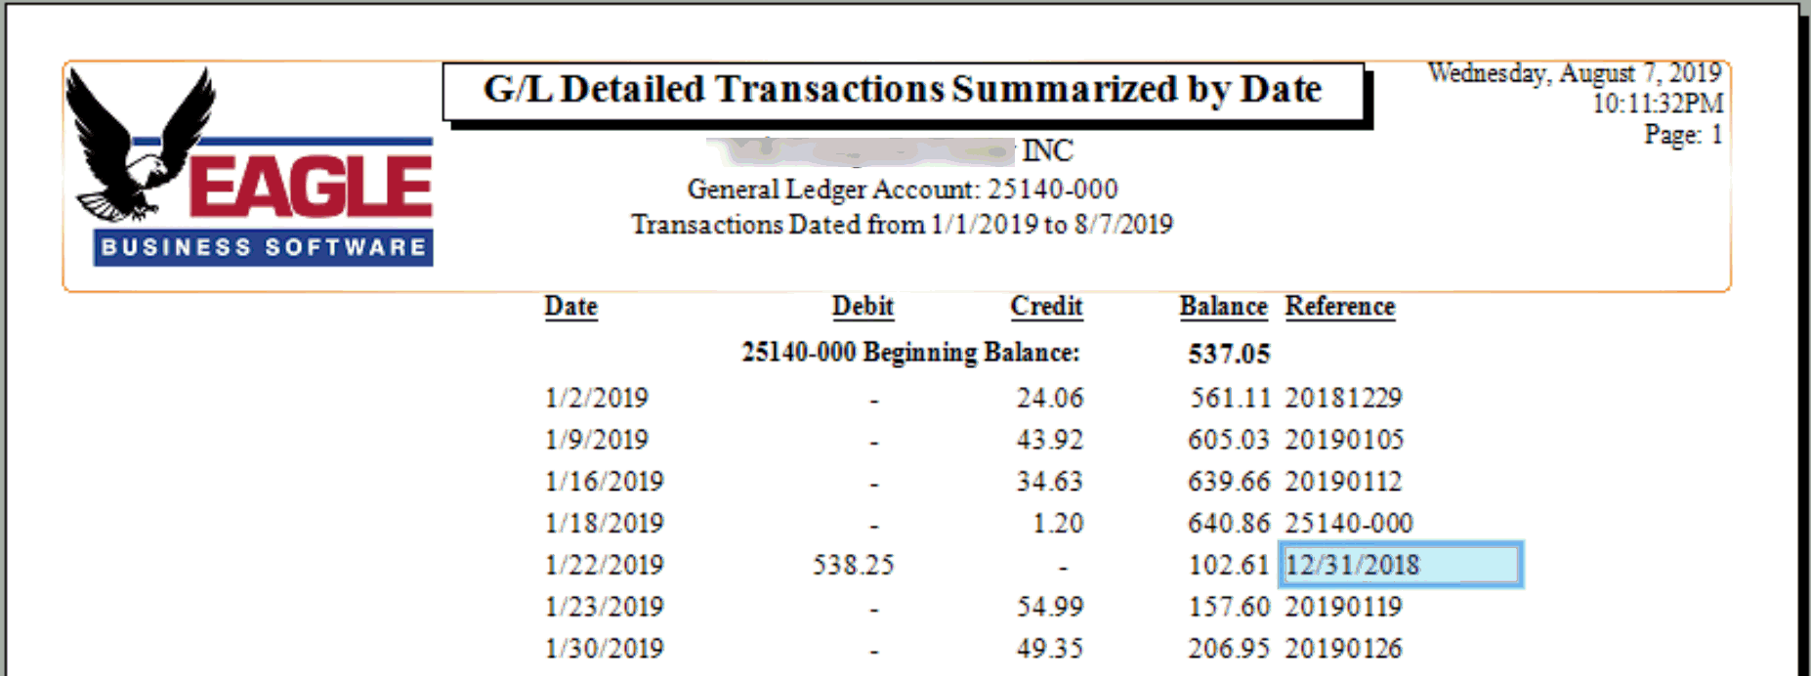Click the Eagle Business Software logo
1811x676 pixels.
pyautogui.click(x=250, y=167)
